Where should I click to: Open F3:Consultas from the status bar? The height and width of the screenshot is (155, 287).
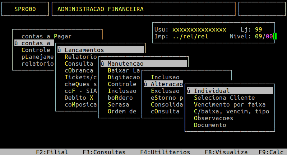click(x=104, y=152)
